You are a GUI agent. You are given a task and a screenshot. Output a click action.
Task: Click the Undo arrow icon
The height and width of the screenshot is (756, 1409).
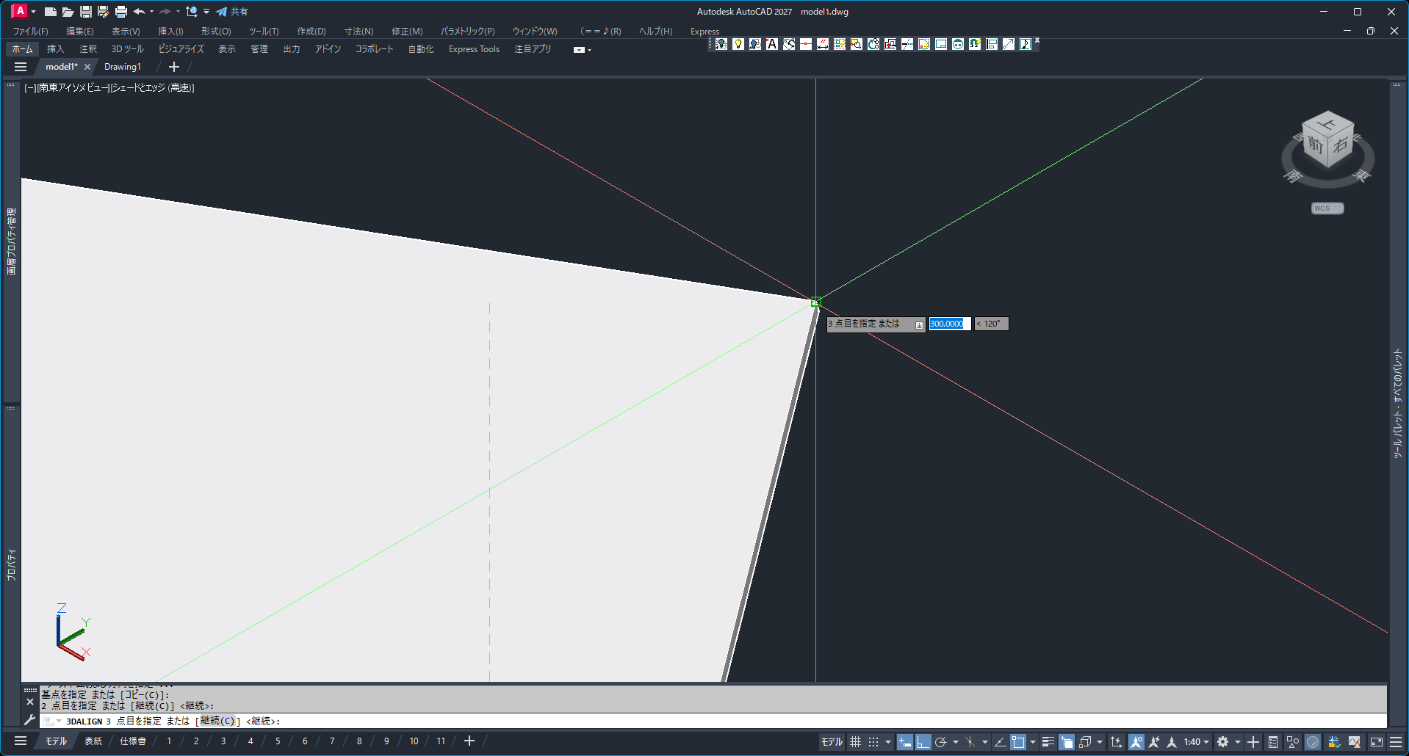click(x=139, y=12)
